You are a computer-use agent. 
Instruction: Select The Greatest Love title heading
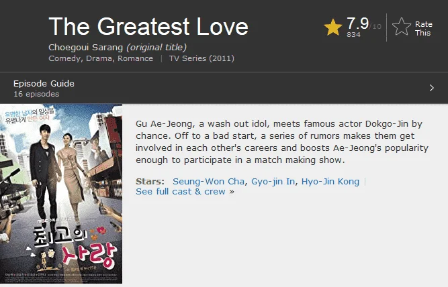pos(148,26)
